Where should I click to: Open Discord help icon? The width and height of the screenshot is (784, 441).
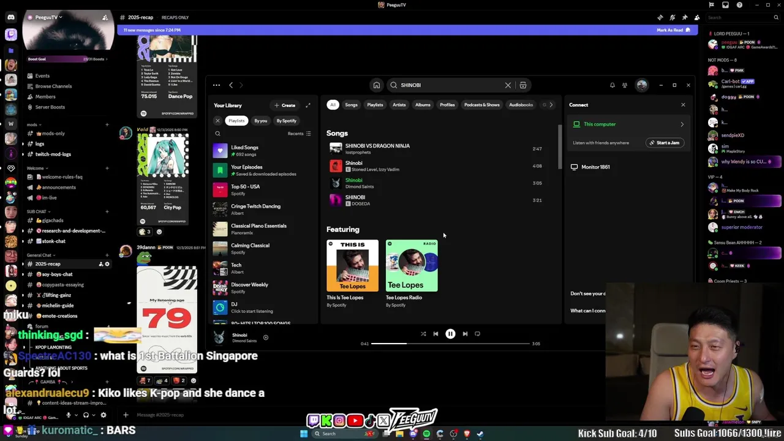(x=739, y=5)
